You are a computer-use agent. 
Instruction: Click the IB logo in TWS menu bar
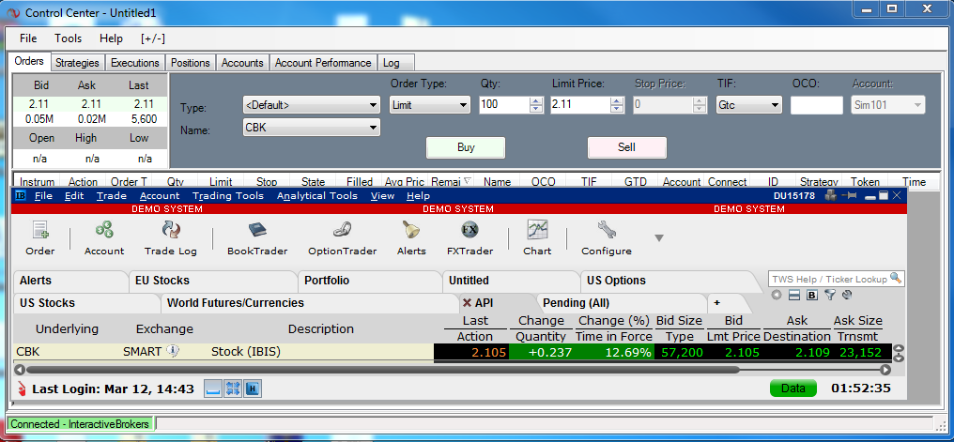point(20,196)
